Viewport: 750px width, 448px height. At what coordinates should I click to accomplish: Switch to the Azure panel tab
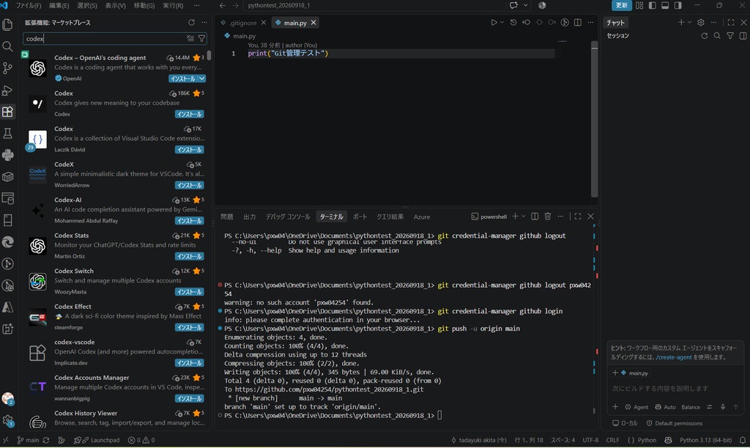421,217
